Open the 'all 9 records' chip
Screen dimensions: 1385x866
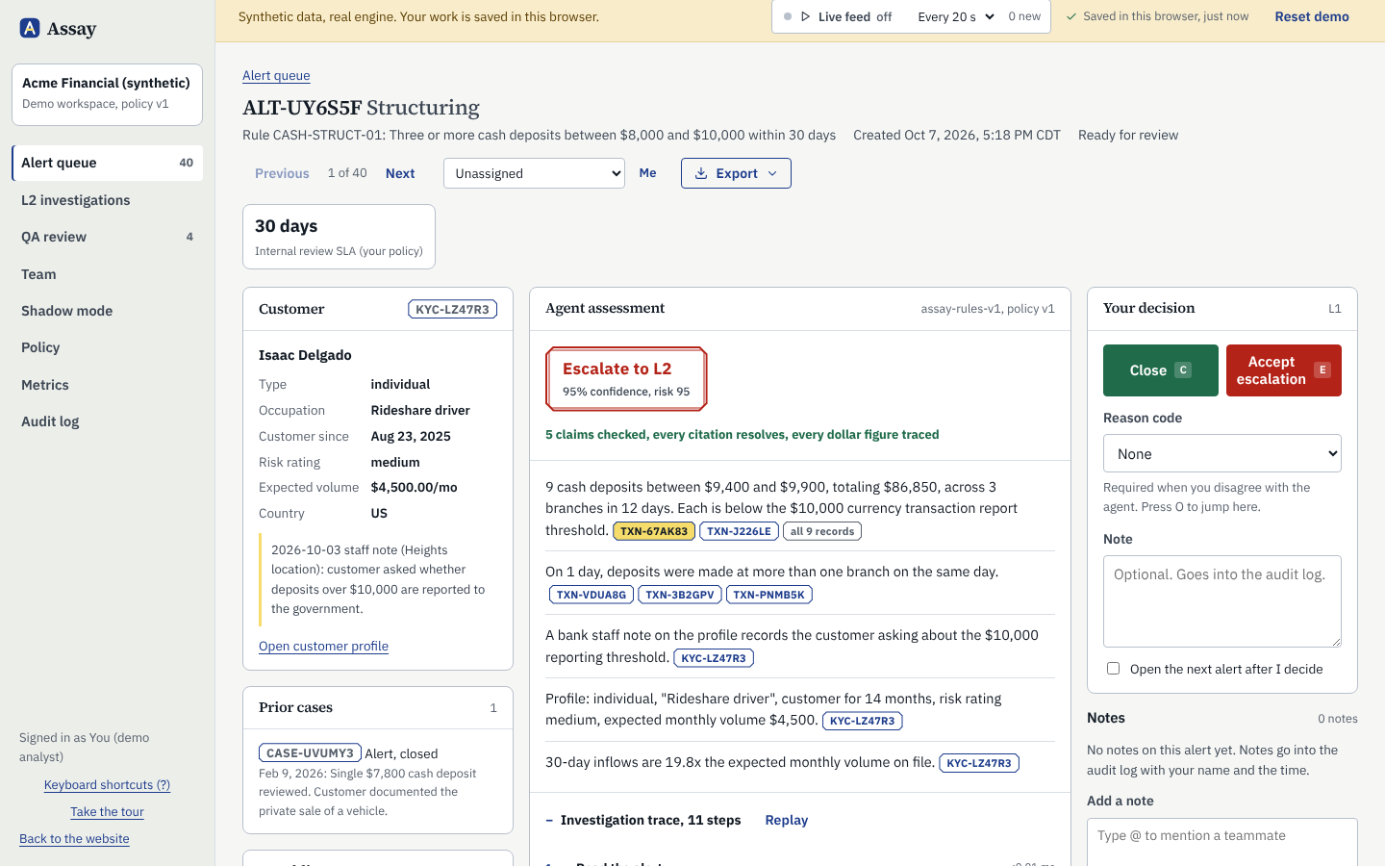point(822,531)
